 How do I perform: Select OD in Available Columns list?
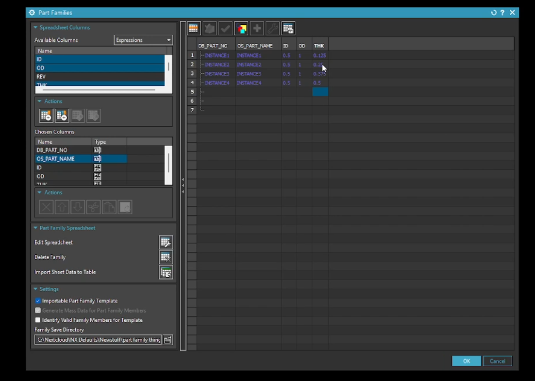(100, 68)
